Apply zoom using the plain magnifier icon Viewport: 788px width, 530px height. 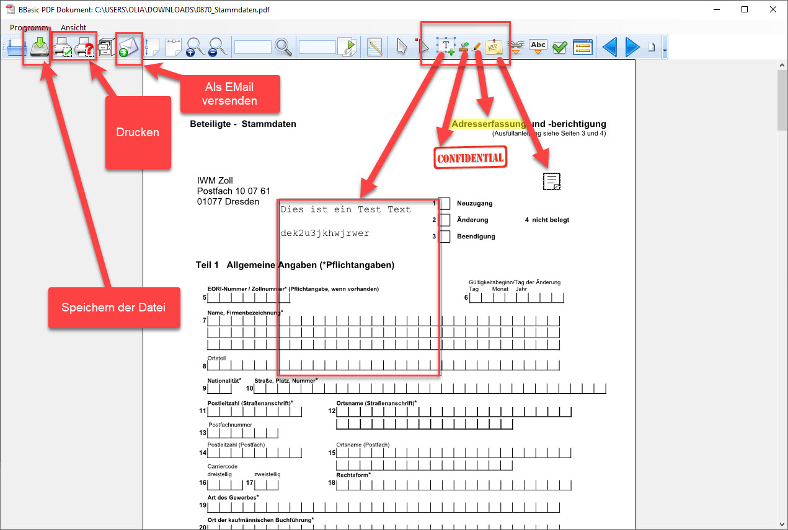pyautogui.click(x=283, y=47)
